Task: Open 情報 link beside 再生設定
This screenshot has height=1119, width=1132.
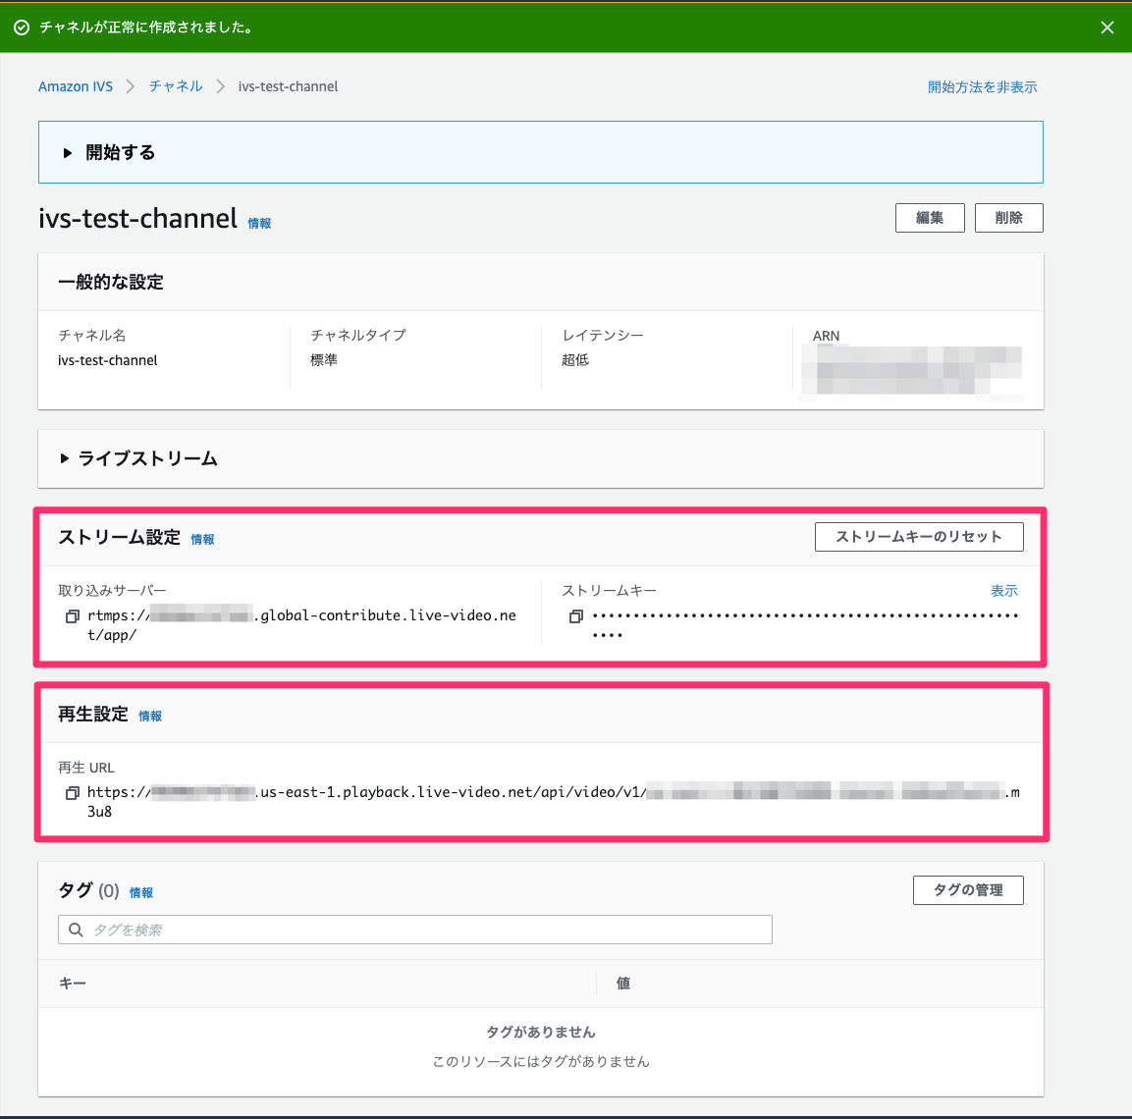Action: [150, 717]
